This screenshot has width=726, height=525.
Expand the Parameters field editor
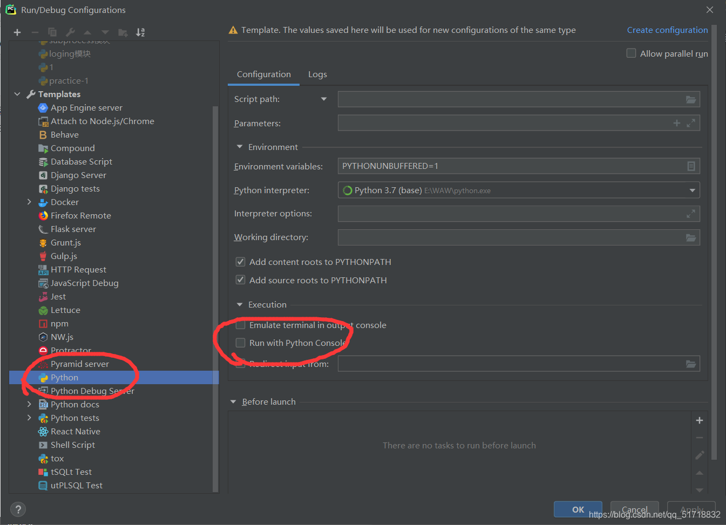click(x=691, y=123)
